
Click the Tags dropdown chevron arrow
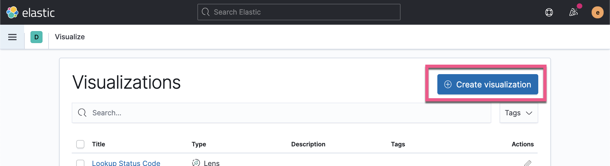[529, 113]
